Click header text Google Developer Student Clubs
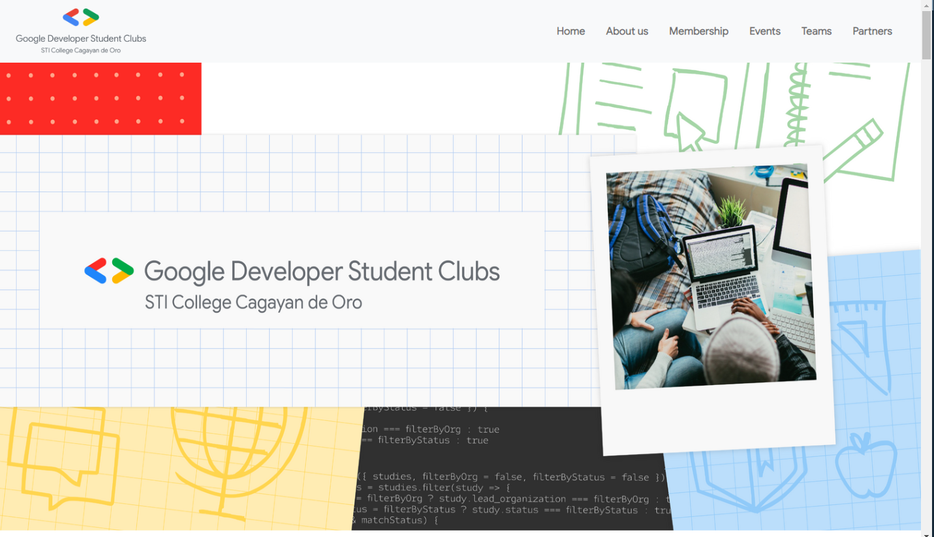Viewport: 934px width, 537px height. (81, 38)
